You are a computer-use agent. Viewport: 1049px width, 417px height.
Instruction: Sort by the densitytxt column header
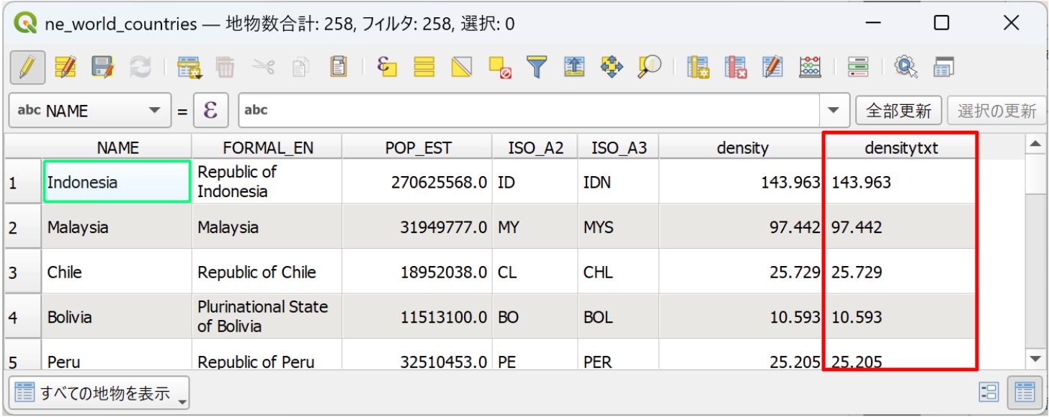901,147
